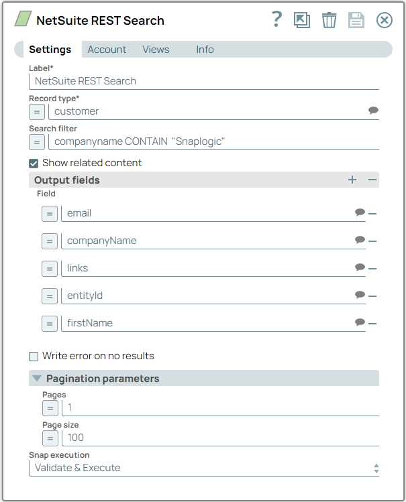Edit the Label text field
Image resolution: width=406 pixels, height=502 pixels.
click(204, 81)
